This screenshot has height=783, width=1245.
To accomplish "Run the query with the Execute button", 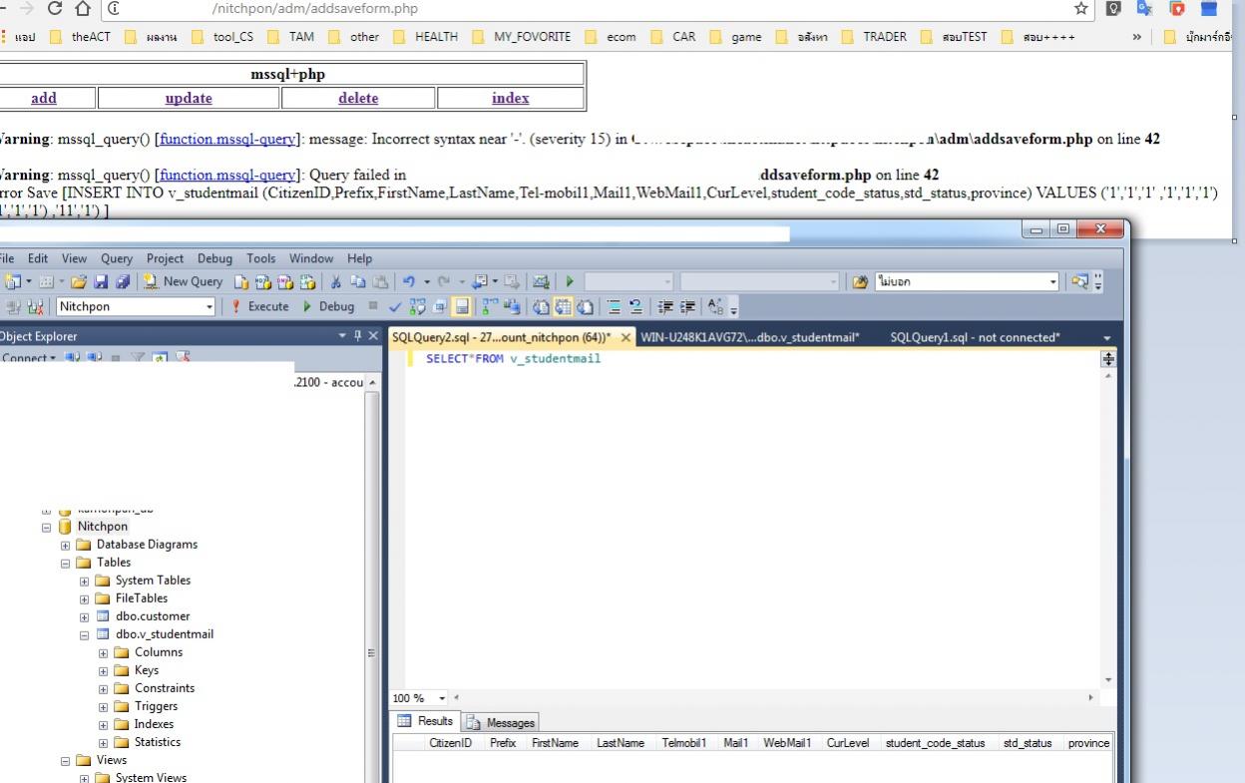I will coord(259,306).
